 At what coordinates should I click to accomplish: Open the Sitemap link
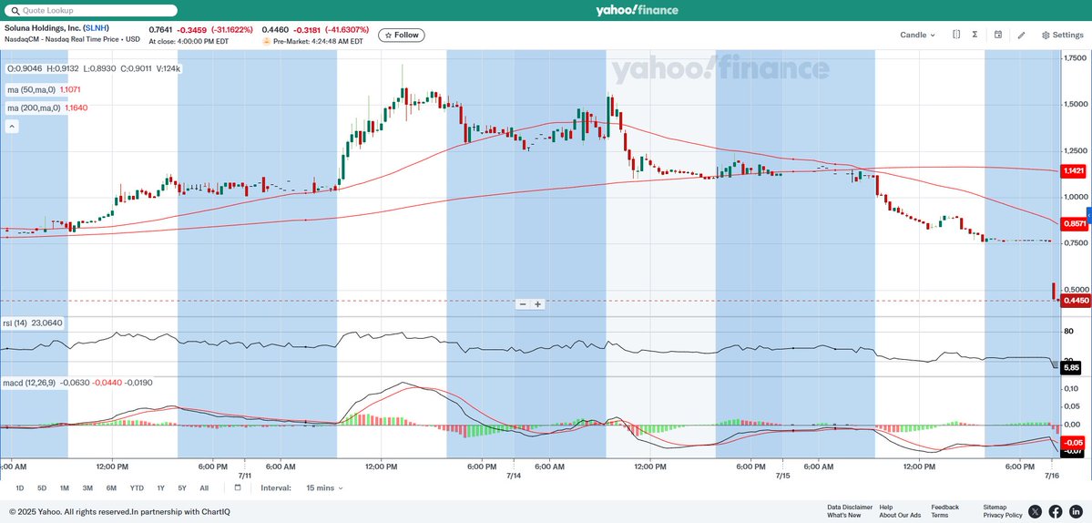(995, 507)
